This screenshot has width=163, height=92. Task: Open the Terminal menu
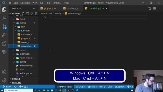coord(57,3)
